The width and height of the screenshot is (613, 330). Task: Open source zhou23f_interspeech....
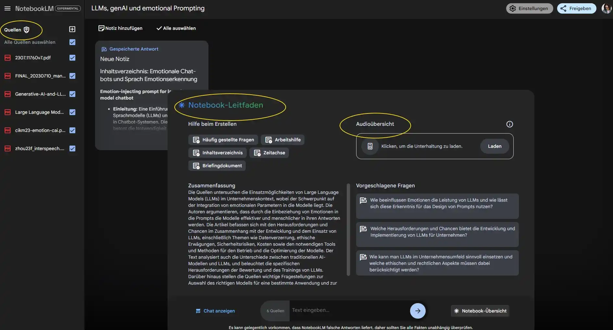point(40,148)
